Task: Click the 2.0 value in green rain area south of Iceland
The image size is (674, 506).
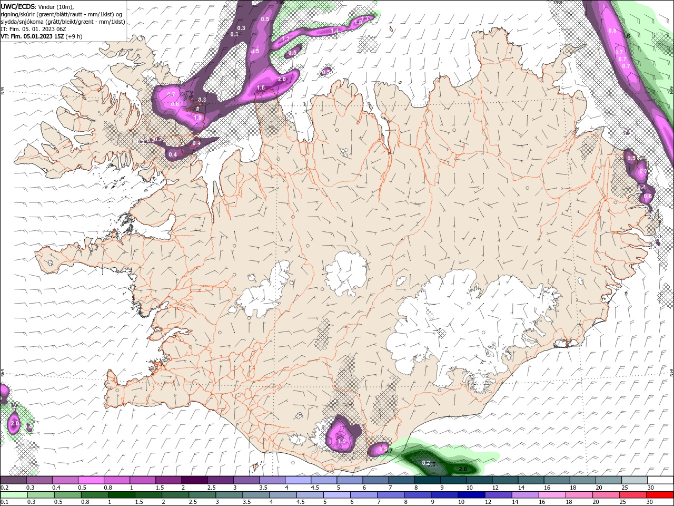Action: (x=463, y=469)
